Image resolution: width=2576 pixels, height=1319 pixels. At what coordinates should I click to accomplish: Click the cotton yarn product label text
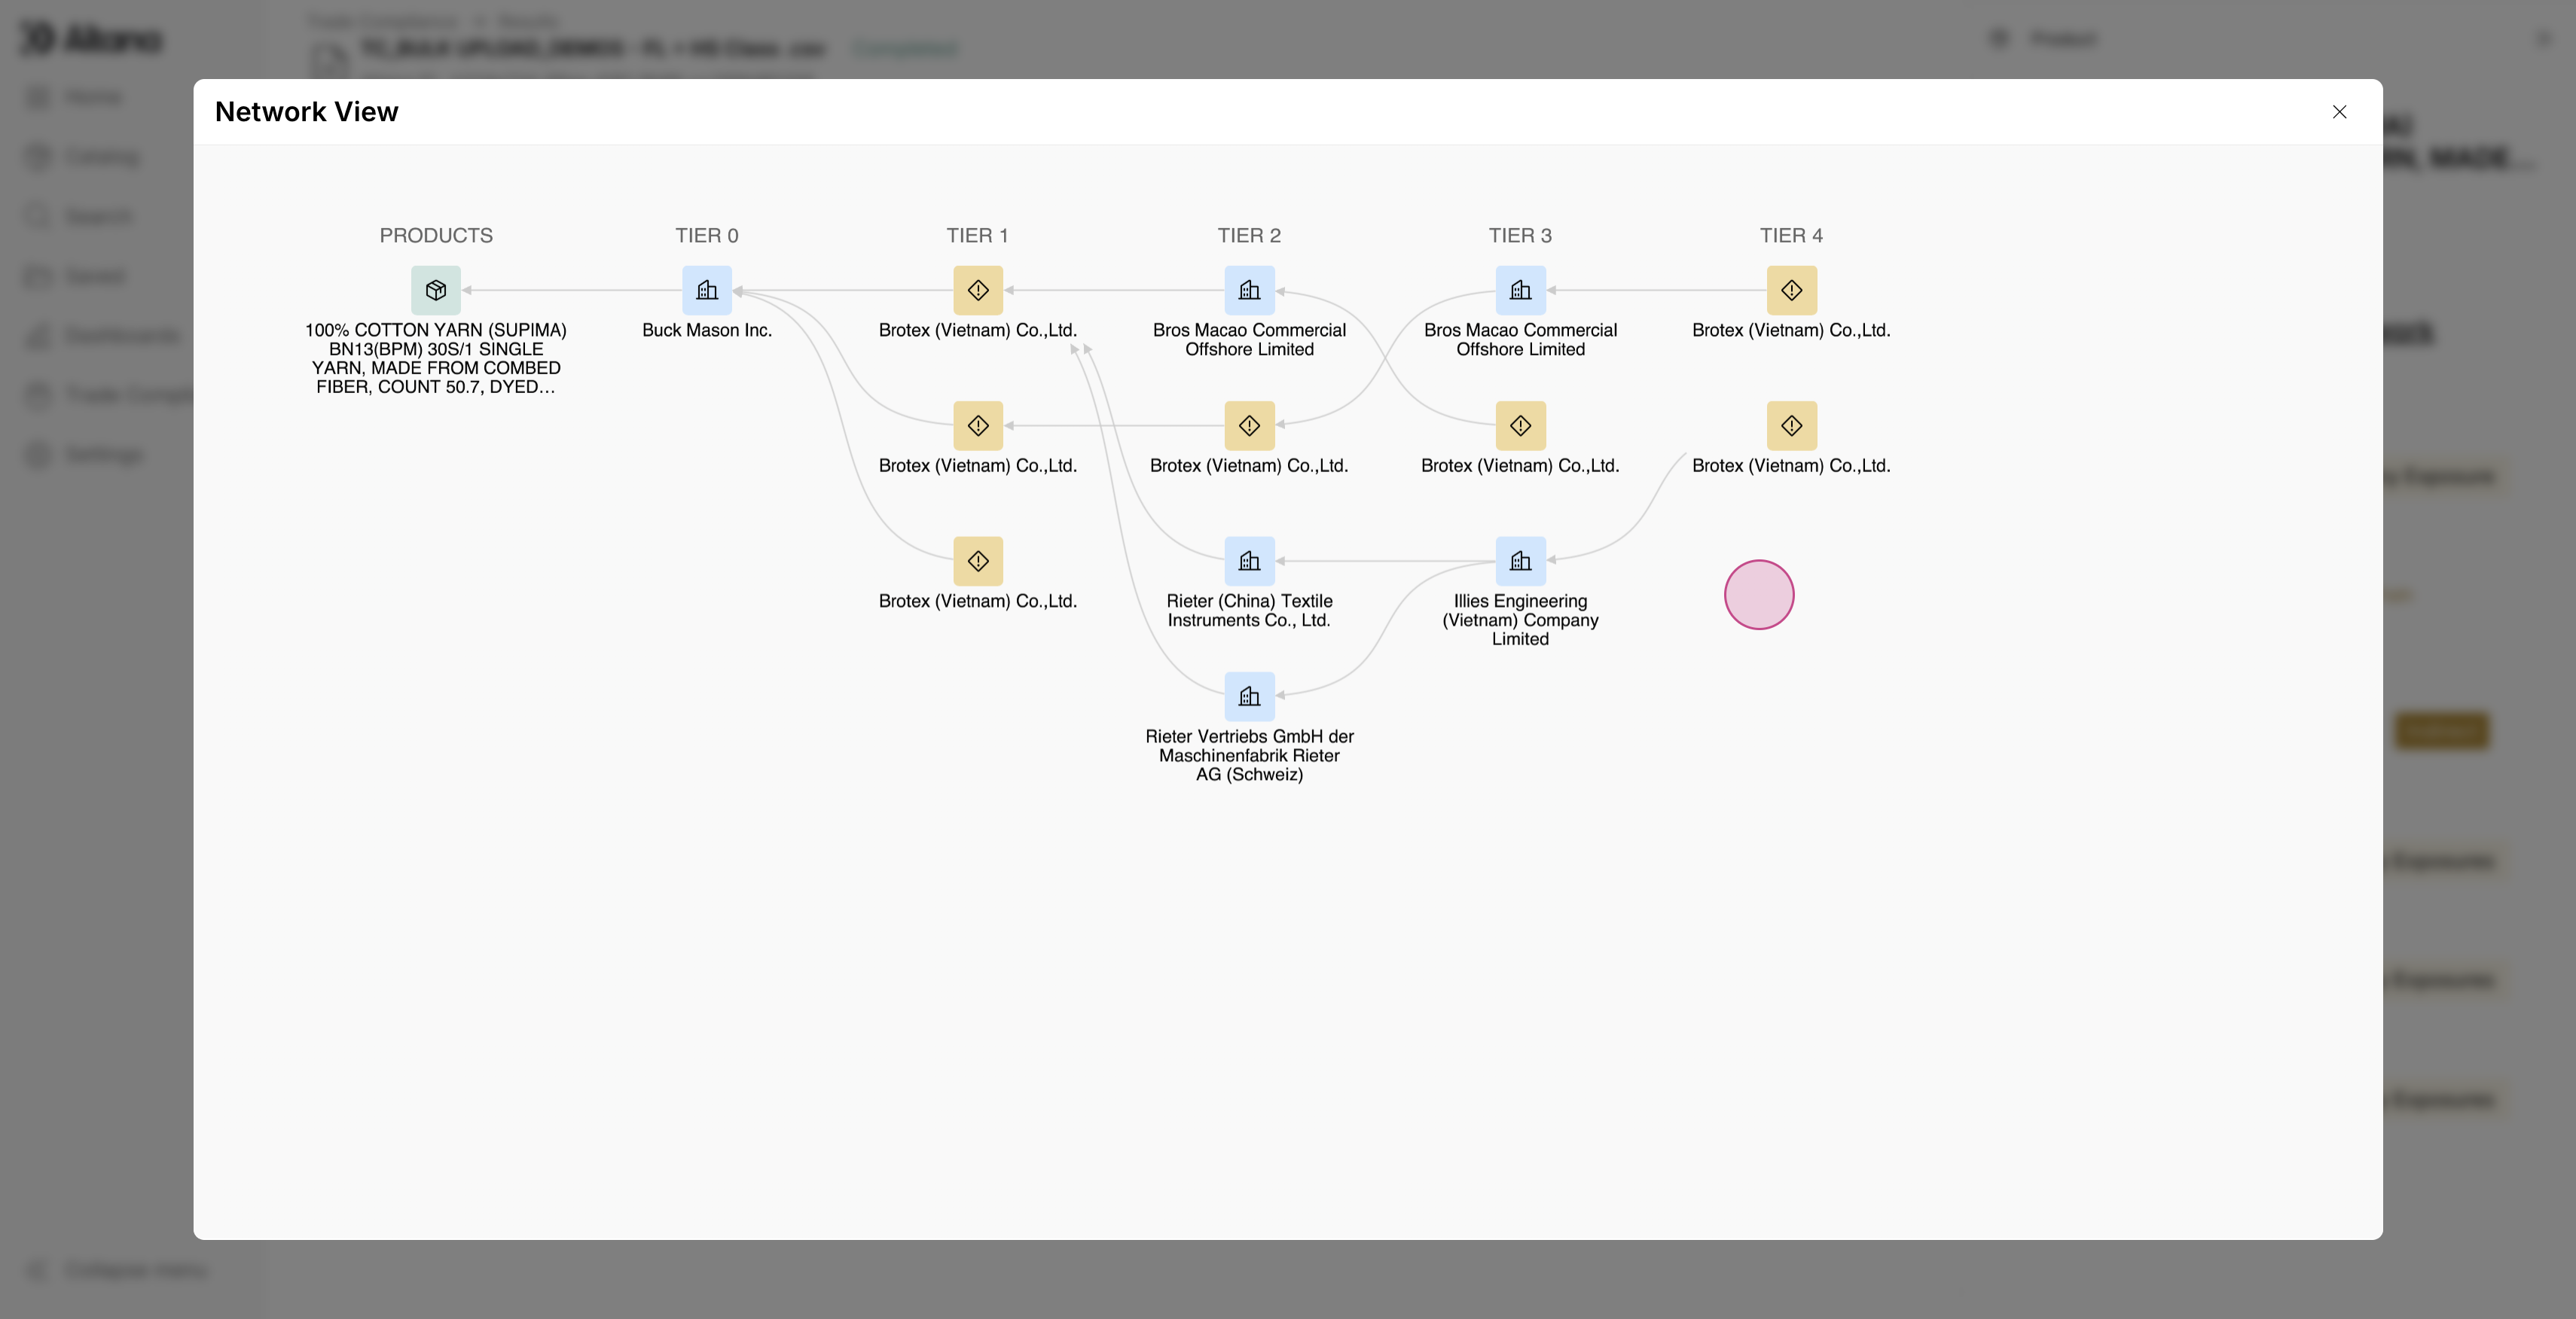pos(436,358)
